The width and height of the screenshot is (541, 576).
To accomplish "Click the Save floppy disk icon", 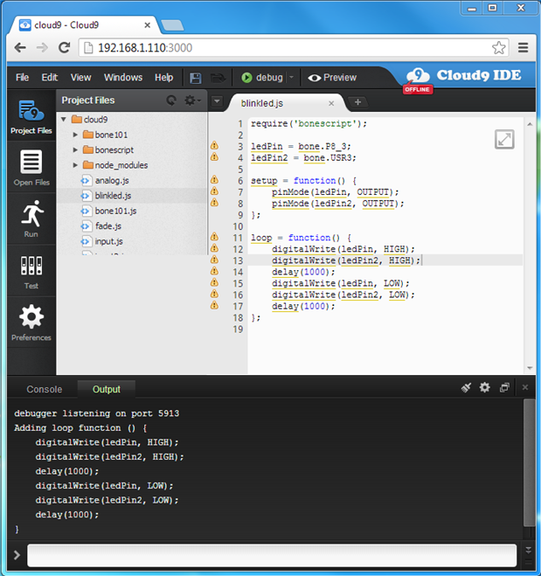I will tap(196, 78).
